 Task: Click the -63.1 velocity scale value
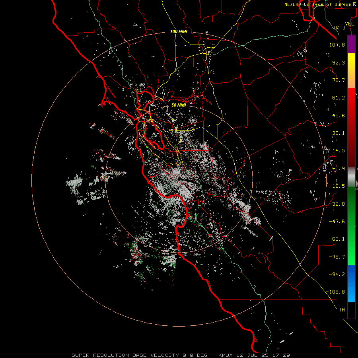[337, 239]
